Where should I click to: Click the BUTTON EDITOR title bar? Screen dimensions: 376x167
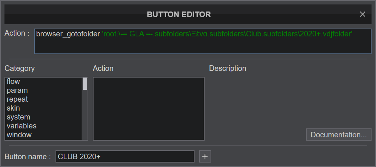point(179,14)
